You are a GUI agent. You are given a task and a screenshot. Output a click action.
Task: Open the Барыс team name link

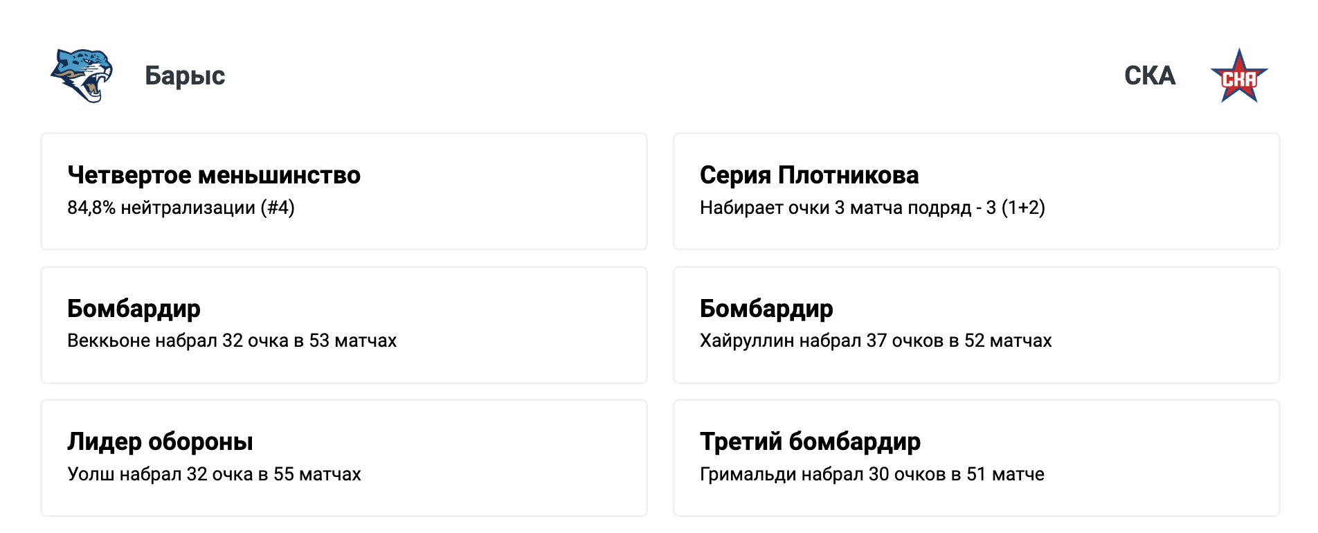185,75
